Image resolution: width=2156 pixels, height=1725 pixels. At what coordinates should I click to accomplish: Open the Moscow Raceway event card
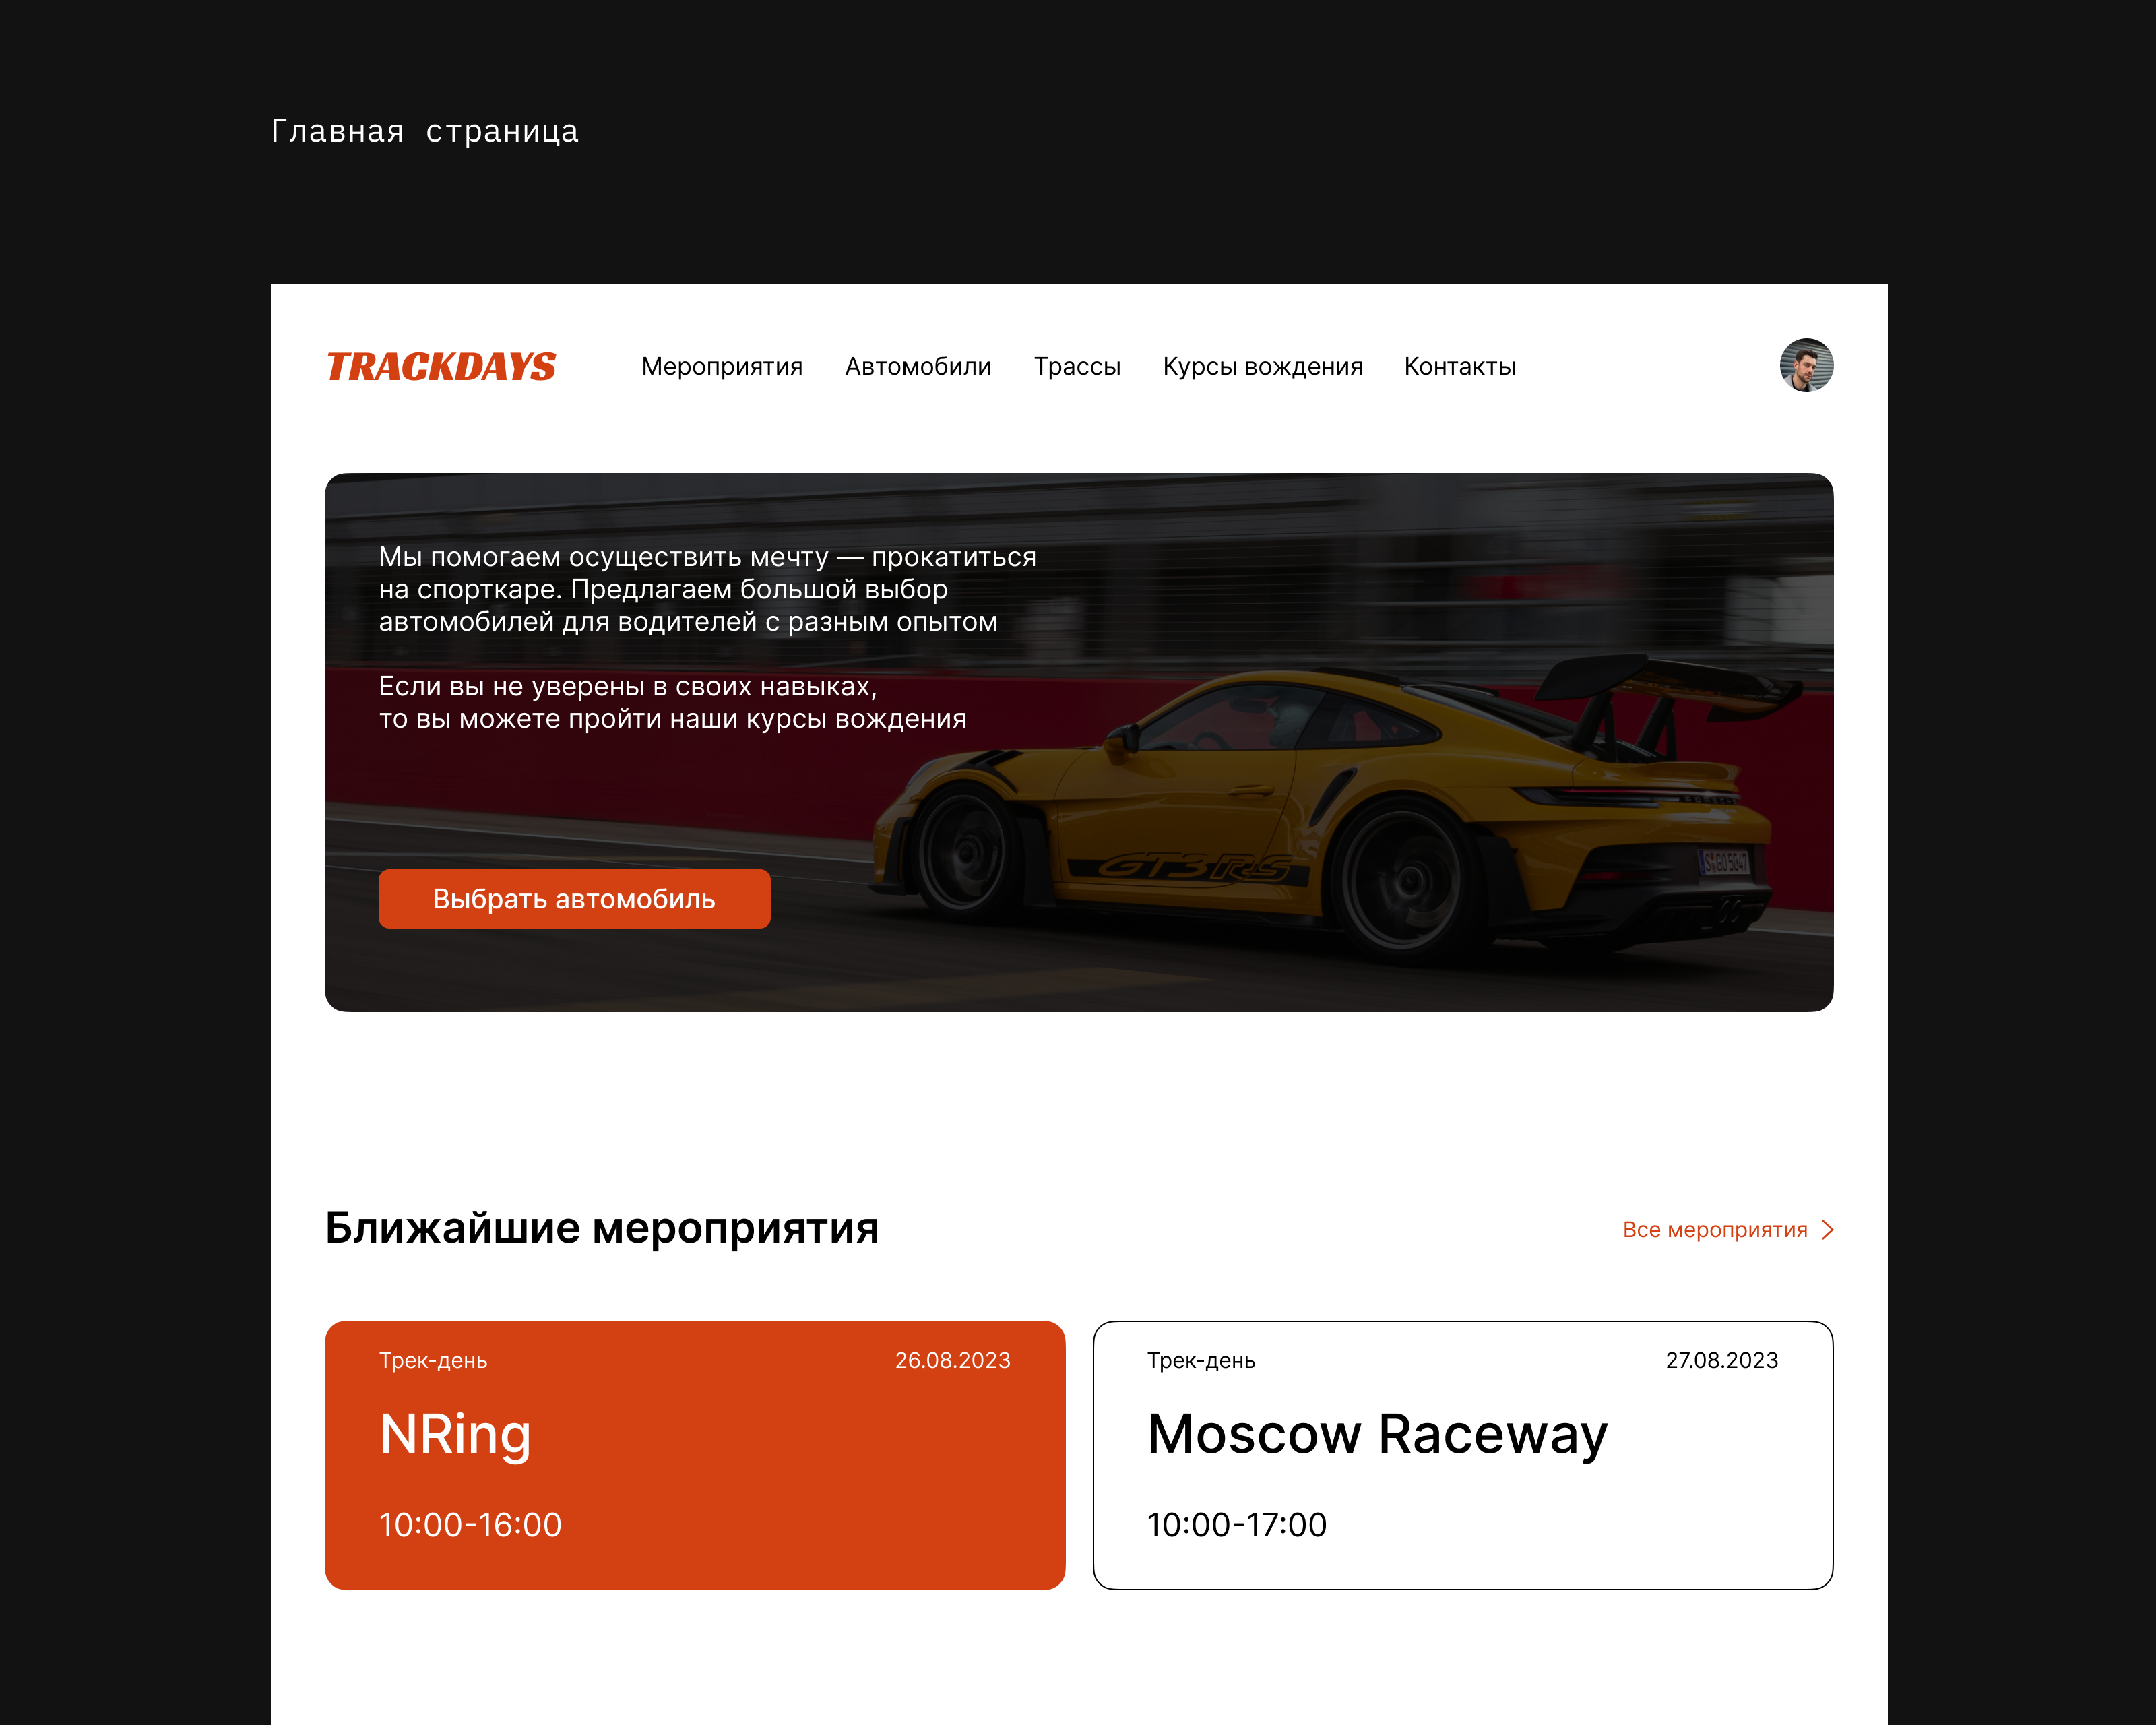point(1463,1455)
